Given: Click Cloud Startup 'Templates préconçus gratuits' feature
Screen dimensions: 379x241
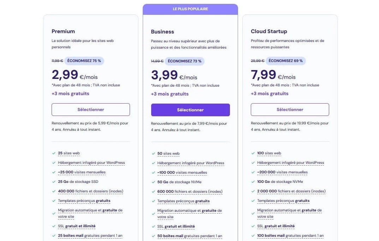Looking at the screenshot, I should pyautogui.click(x=283, y=201).
